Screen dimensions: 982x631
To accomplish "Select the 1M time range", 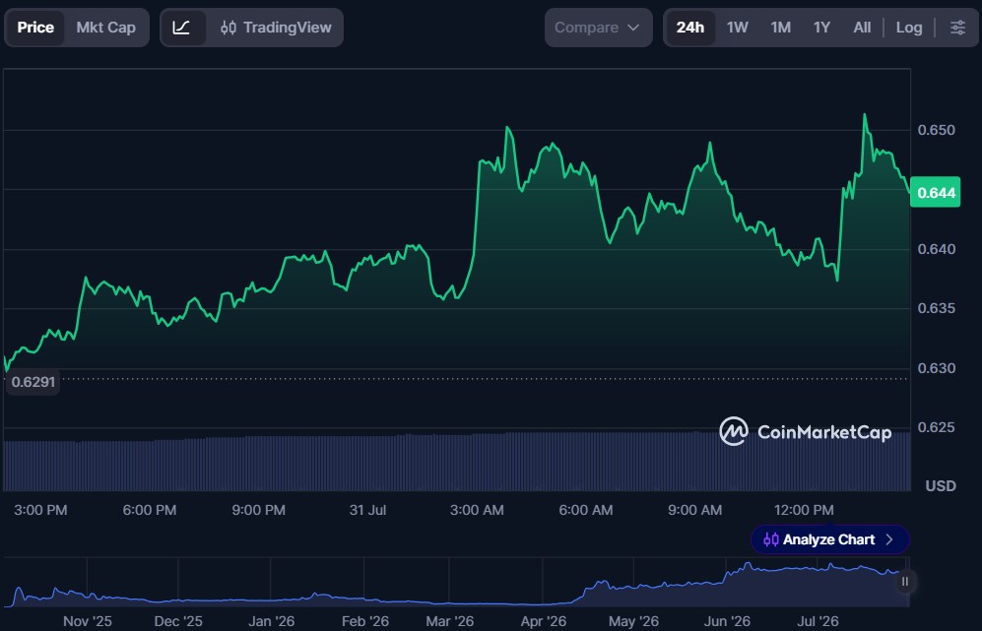I will coord(780,28).
